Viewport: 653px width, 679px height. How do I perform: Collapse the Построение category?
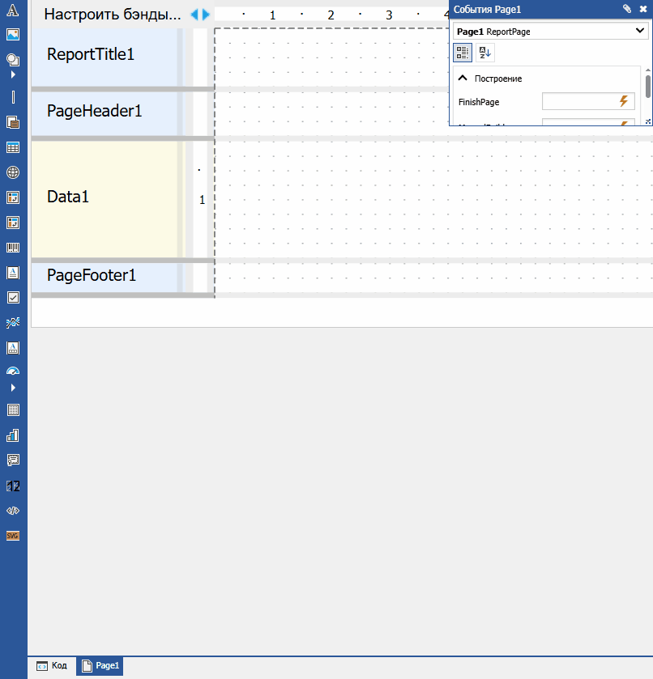[x=463, y=79]
